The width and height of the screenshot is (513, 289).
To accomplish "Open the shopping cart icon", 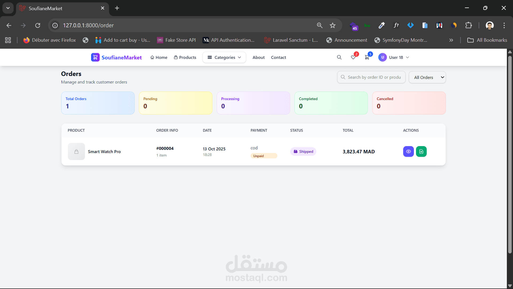I will pyautogui.click(x=367, y=57).
